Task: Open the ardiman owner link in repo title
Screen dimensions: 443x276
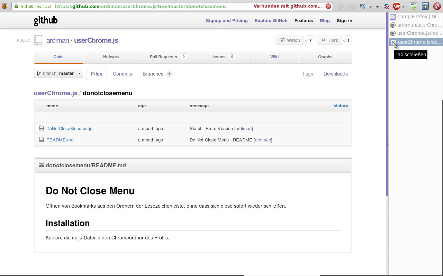Action: (x=58, y=40)
